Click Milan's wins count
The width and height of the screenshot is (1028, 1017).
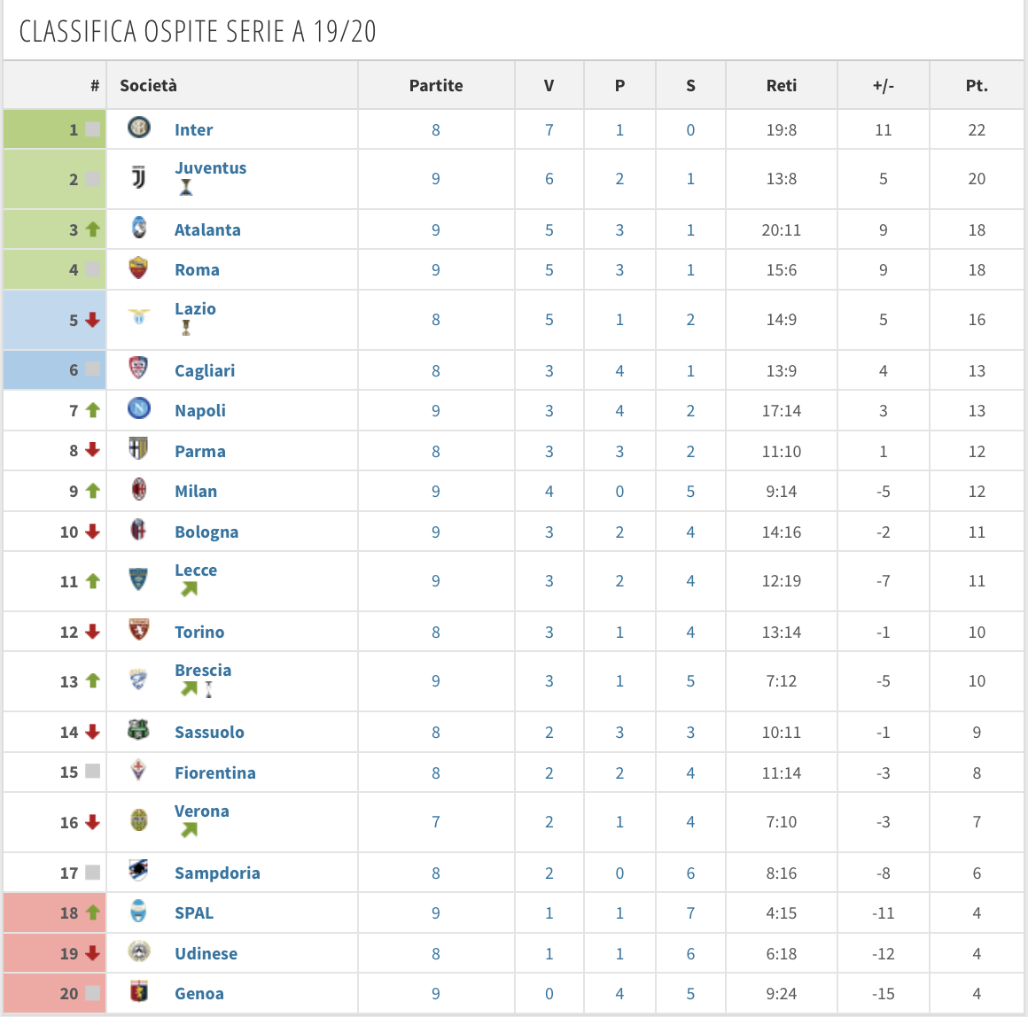click(549, 492)
